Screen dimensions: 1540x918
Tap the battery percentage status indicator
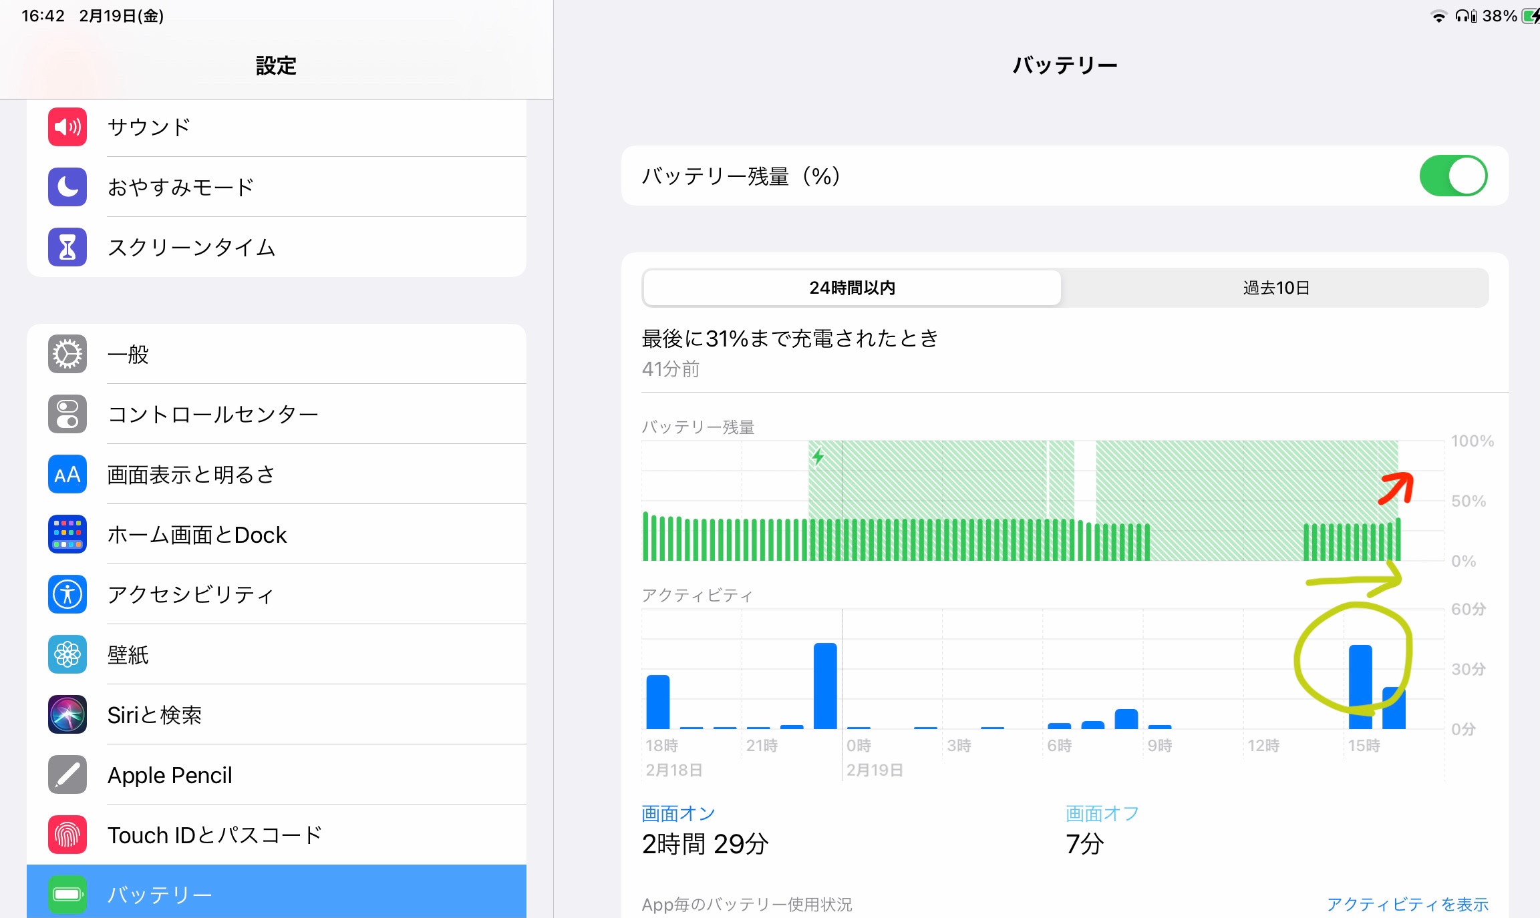pos(1499,16)
